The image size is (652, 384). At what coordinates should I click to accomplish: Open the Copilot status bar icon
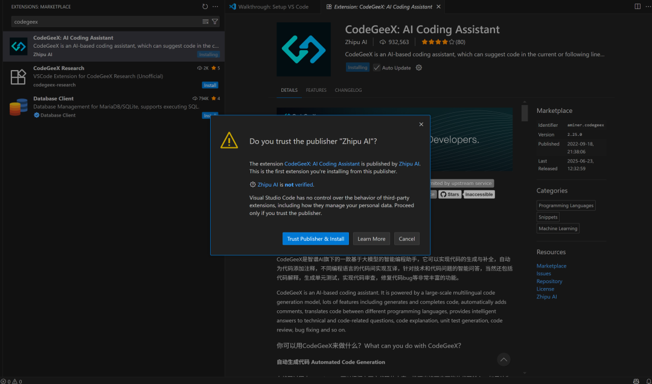point(636,381)
